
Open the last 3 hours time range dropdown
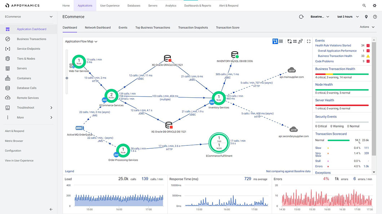347,17
